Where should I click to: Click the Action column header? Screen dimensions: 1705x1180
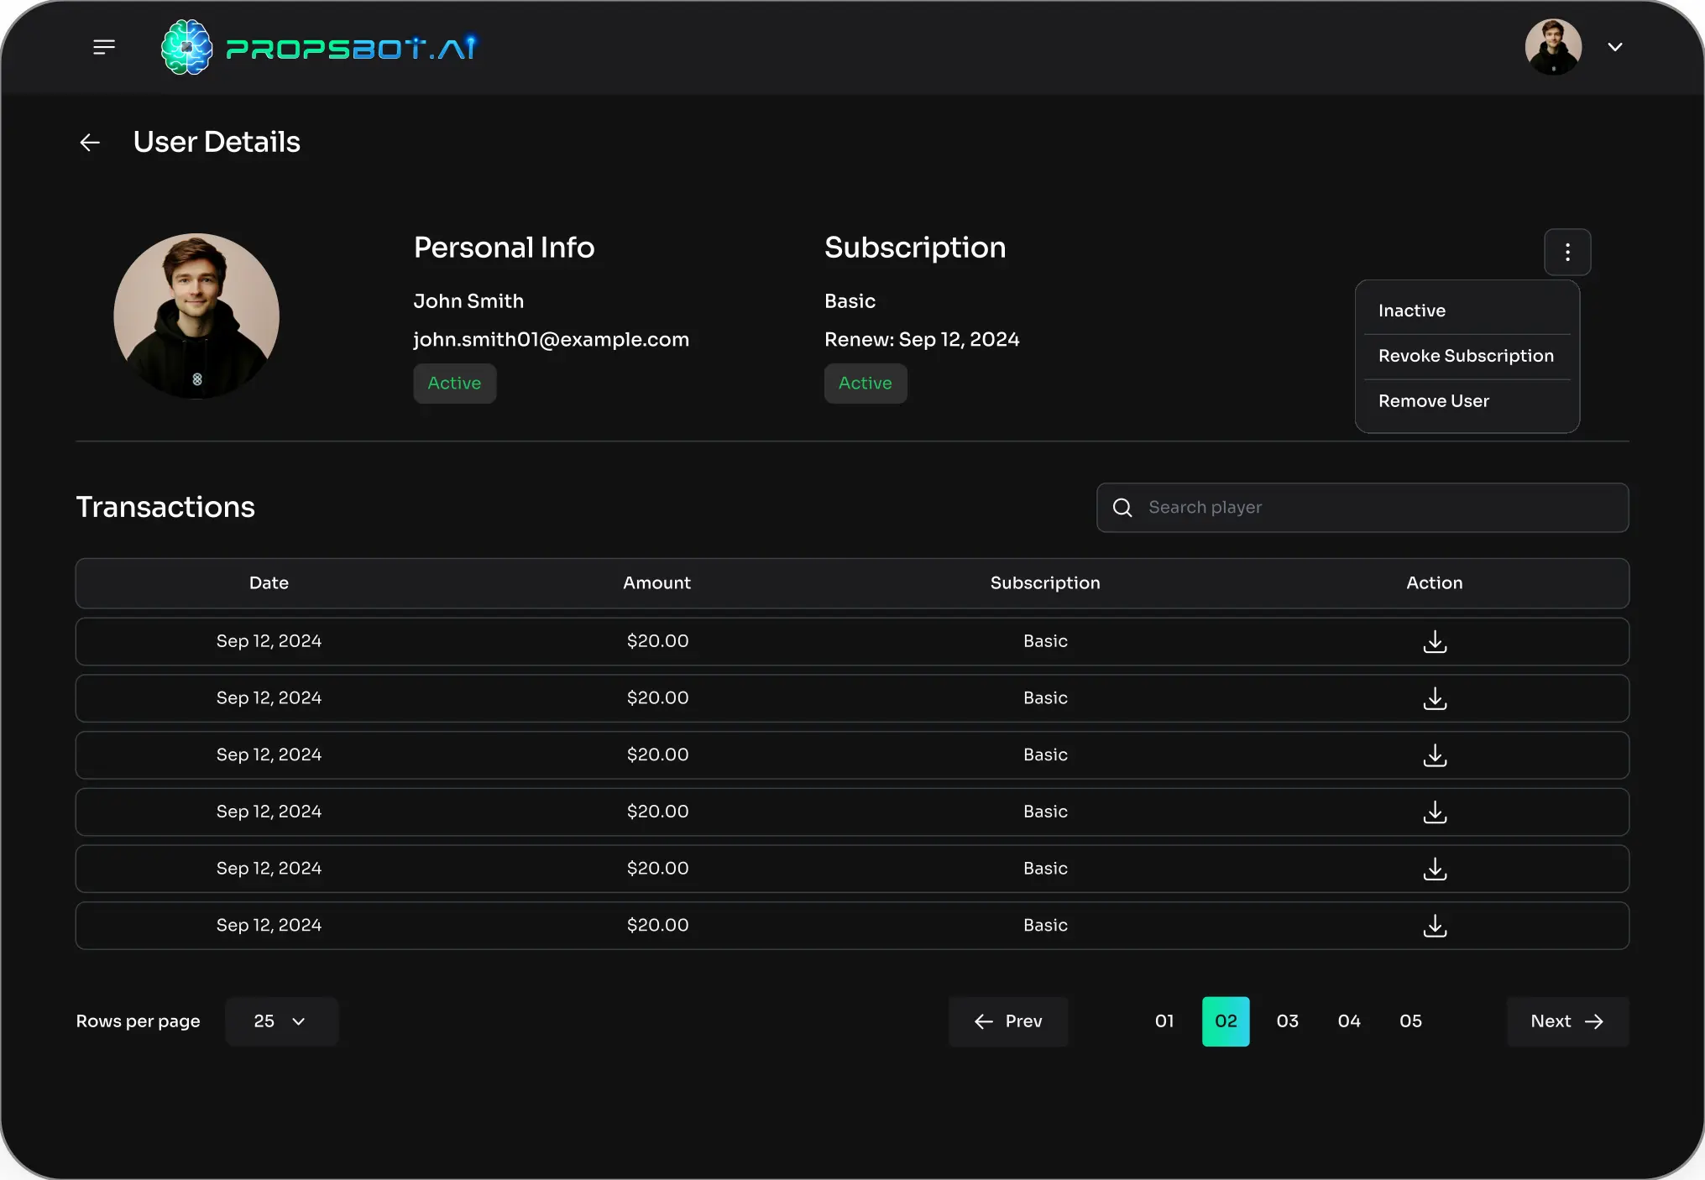(x=1435, y=583)
